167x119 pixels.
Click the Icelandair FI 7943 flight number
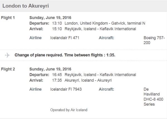[66, 89]
